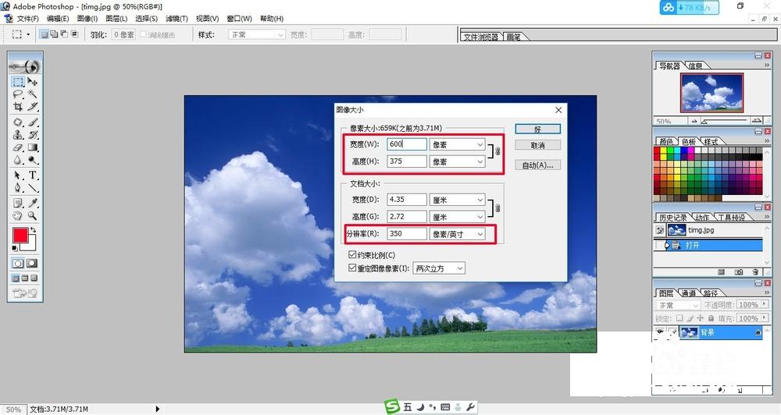Open the Filter menu
781x415 pixels.
pyautogui.click(x=177, y=19)
